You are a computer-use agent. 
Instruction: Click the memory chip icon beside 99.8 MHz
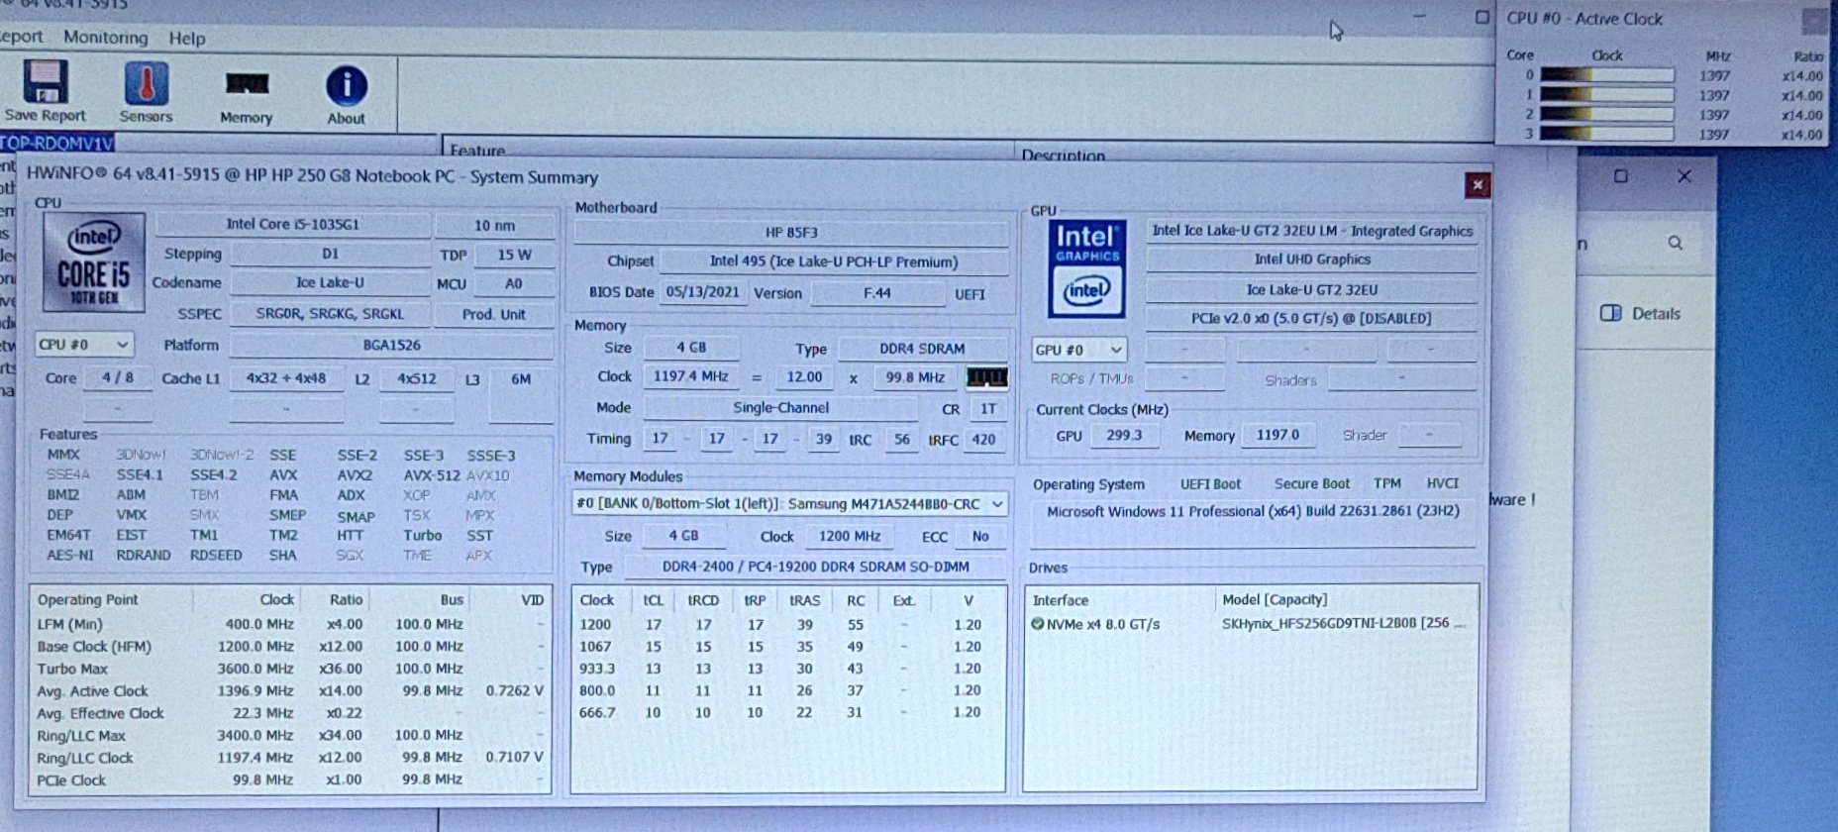[986, 377]
